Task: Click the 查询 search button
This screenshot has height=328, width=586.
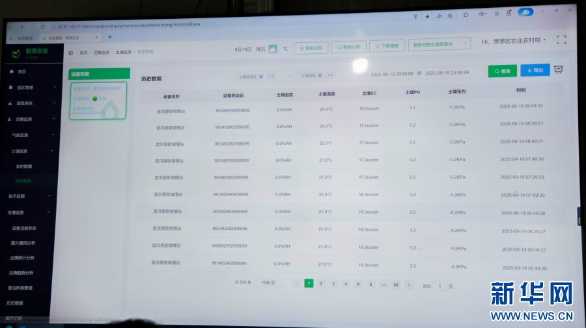Action: coord(502,71)
